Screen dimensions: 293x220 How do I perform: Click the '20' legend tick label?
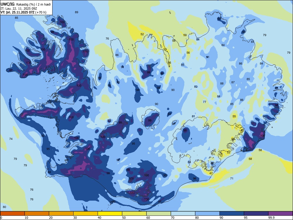(x=51, y=218)
